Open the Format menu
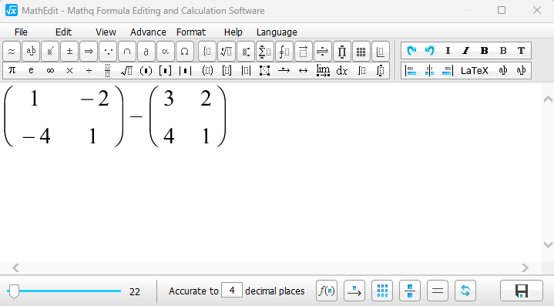This screenshot has height=306, width=554. 191,32
